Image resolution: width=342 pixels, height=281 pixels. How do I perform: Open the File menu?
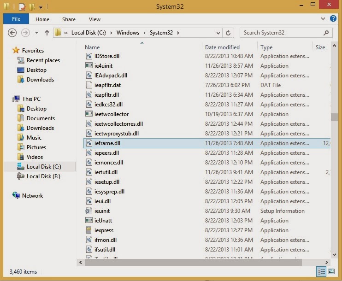tap(16, 19)
